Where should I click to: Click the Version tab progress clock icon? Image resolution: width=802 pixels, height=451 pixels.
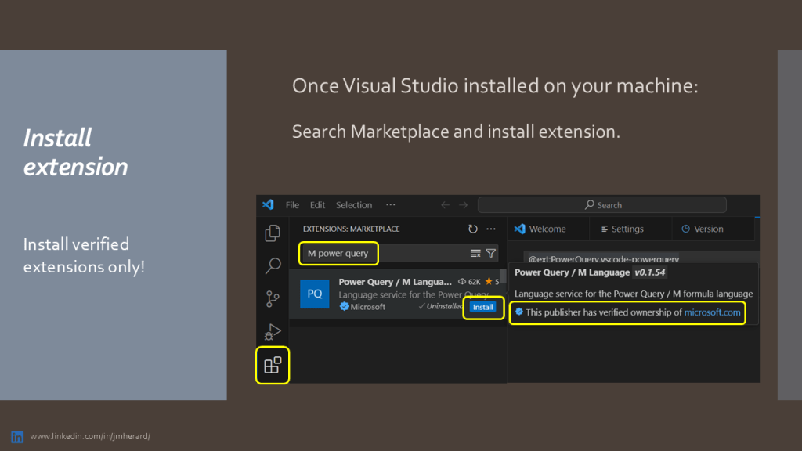click(x=685, y=229)
